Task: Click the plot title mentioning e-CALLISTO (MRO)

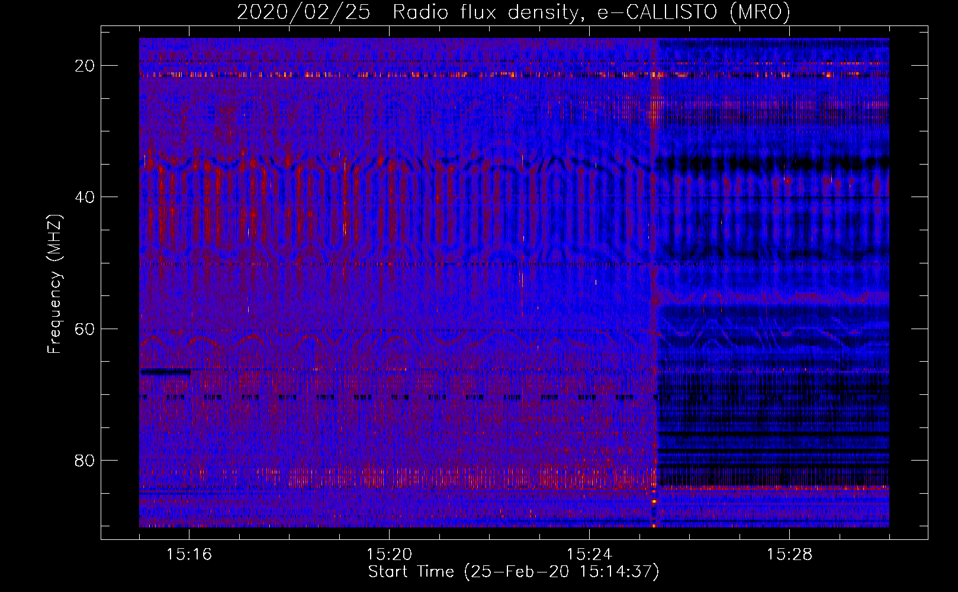Action: point(513,12)
